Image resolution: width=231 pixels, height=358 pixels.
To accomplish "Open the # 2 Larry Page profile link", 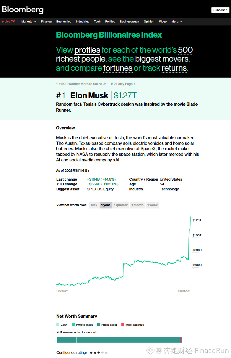I will coord(122,84).
